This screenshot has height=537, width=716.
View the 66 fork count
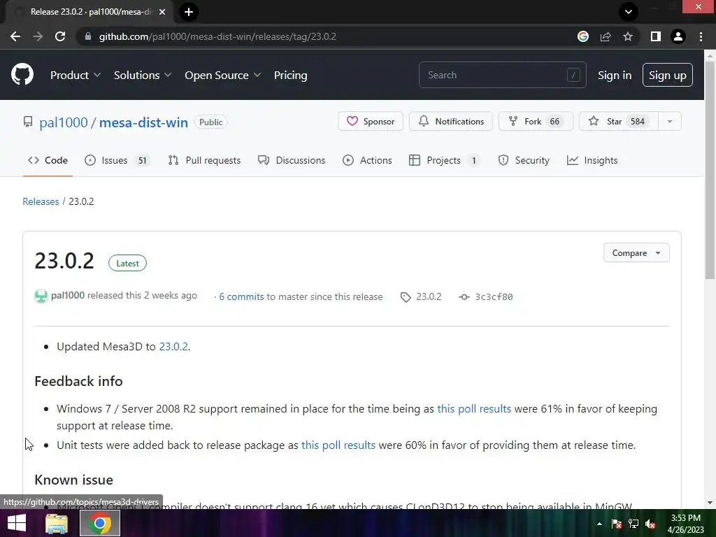coord(554,122)
